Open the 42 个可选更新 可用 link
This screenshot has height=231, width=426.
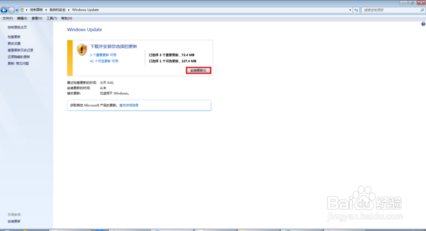click(x=104, y=61)
